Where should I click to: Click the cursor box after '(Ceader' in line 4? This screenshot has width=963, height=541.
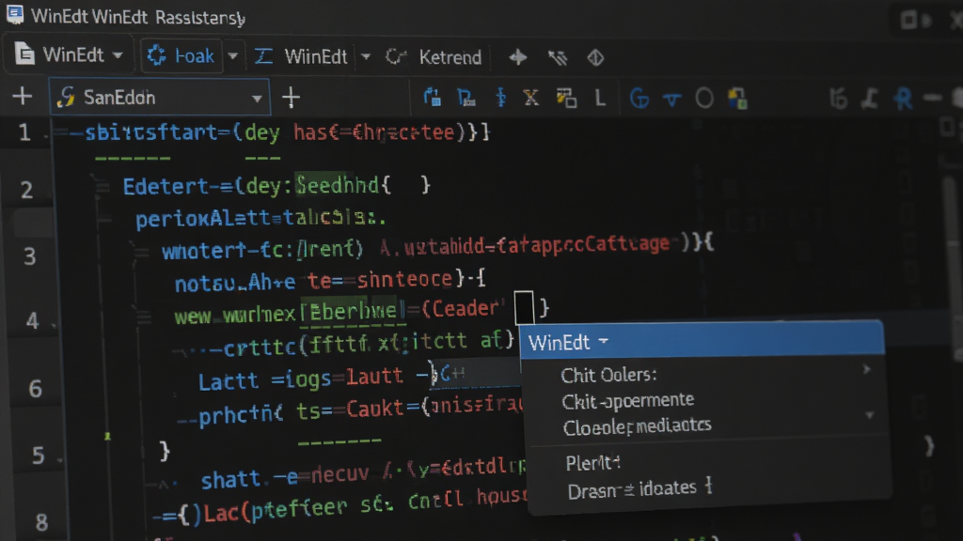point(524,307)
